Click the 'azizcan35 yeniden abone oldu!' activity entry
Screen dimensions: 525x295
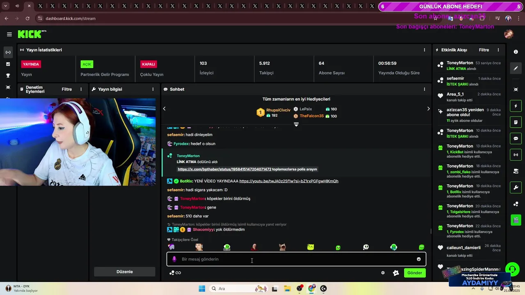pyautogui.click(x=469, y=115)
